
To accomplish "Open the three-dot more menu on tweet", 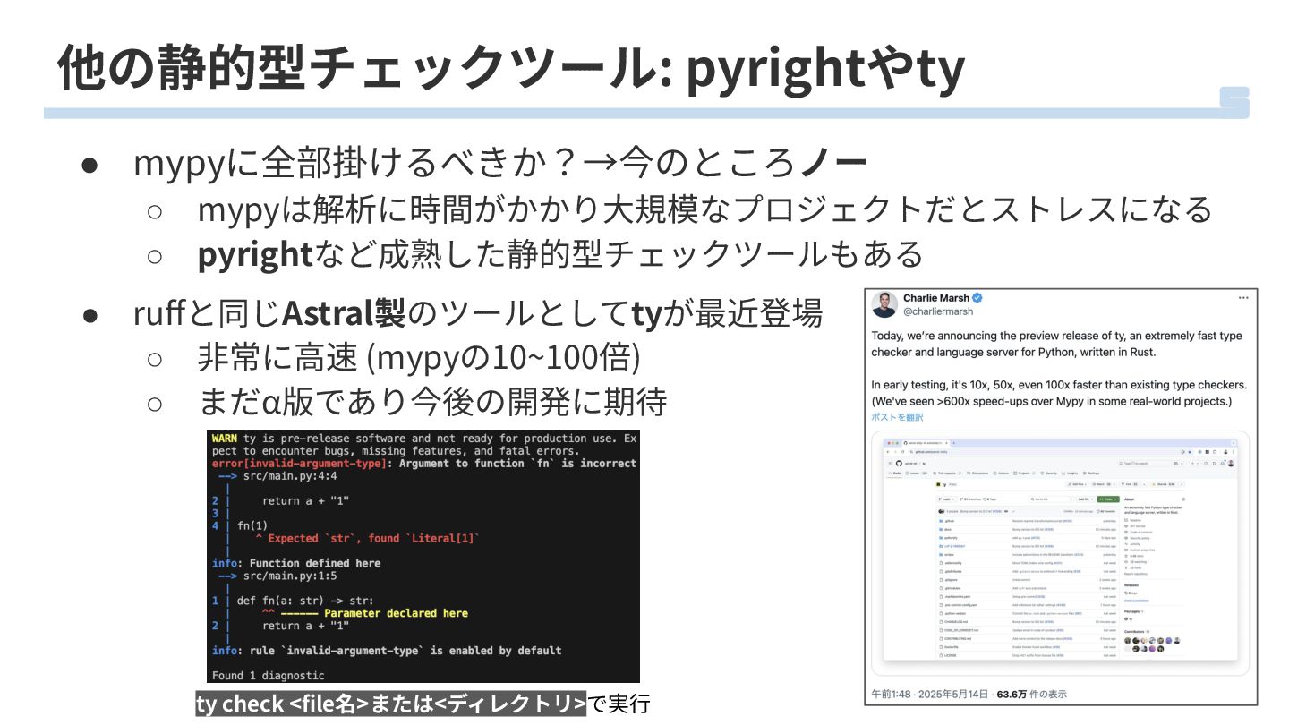I will point(1243,297).
